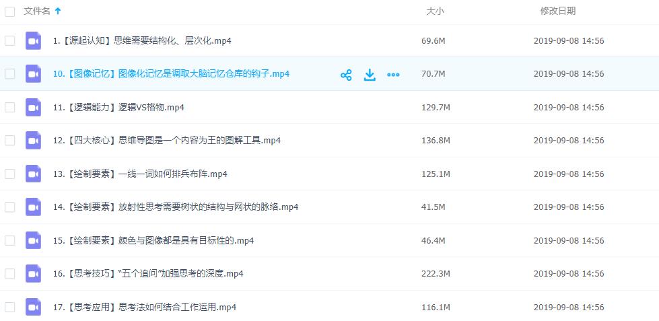Check the box for 1.【源起认知】 file

pos(10,41)
